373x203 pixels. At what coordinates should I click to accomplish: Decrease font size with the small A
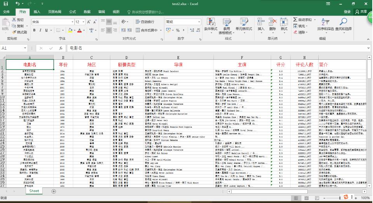pos(95,22)
